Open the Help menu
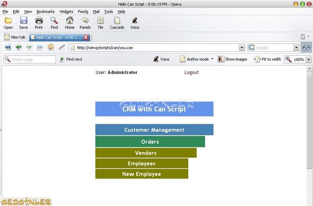The height and width of the screenshot is (206, 313). 121,11
